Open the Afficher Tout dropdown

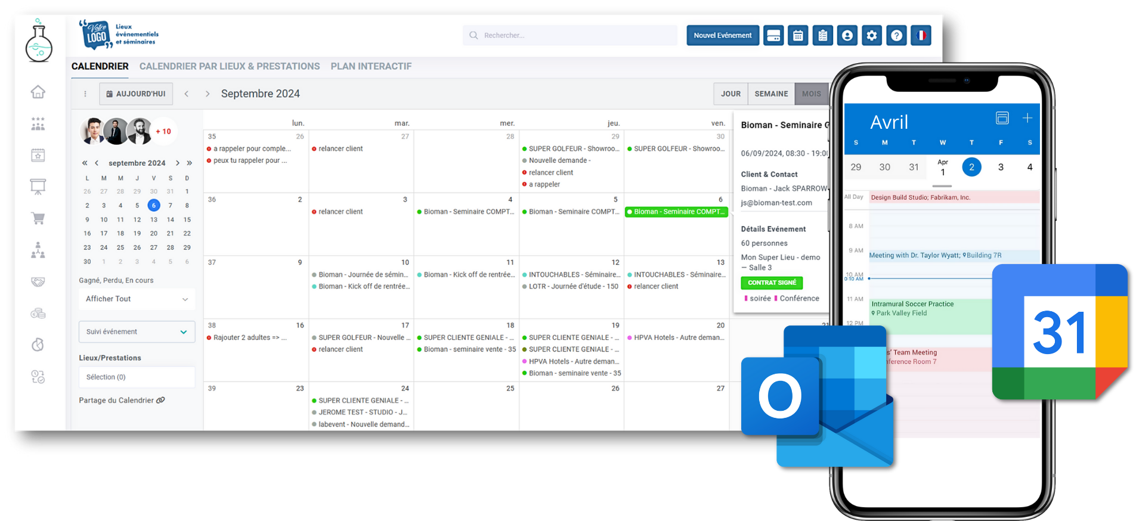(x=137, y=299)
